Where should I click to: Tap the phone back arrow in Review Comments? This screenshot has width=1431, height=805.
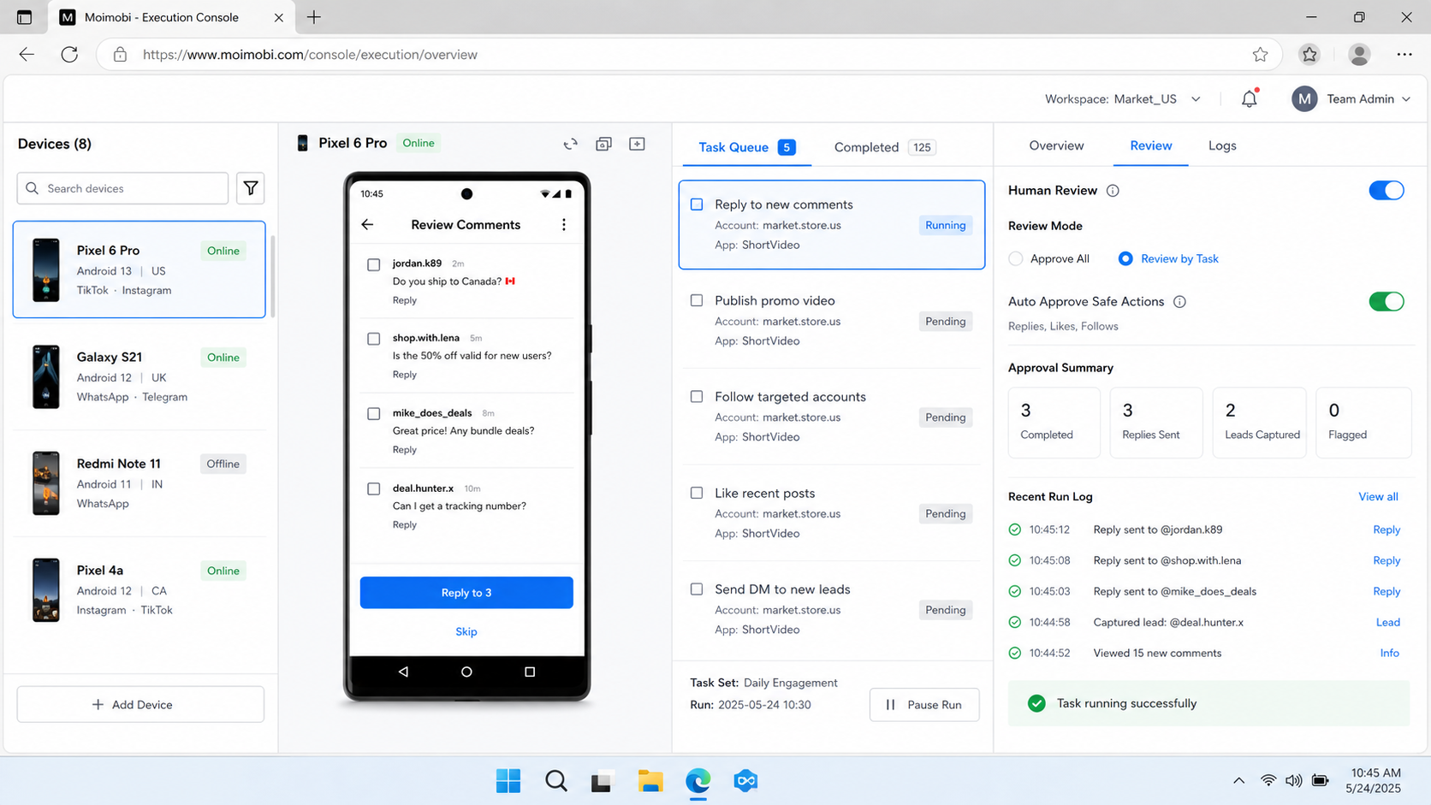click(x=367, y=224)
